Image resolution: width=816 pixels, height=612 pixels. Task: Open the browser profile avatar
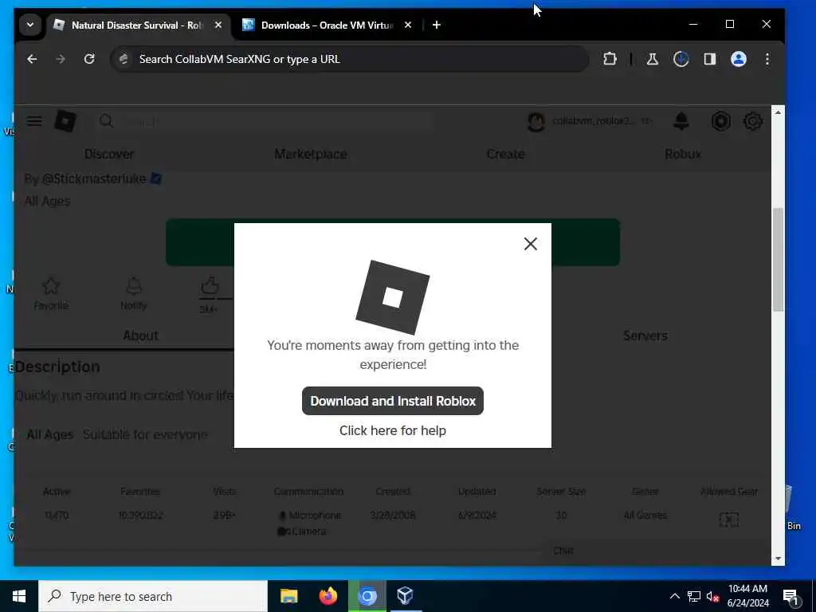point(739,59)
